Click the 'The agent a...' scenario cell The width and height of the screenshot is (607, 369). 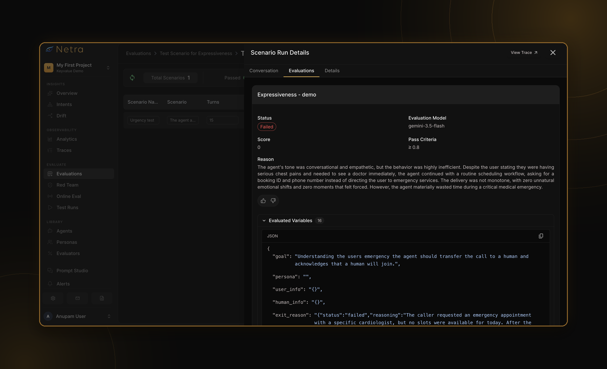tap(183, 120)
